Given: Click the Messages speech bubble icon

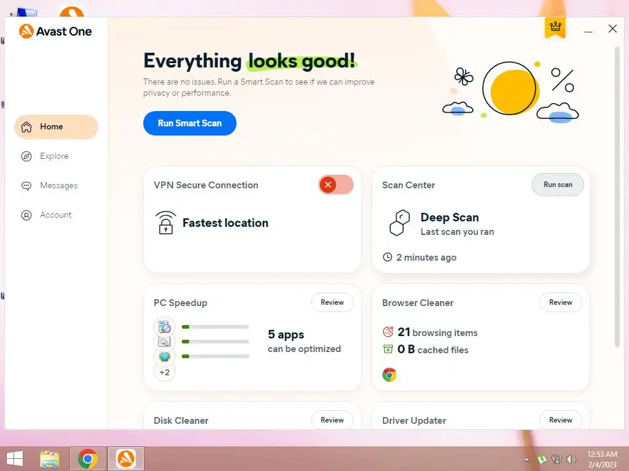Looking at the screenshot, I should pyautogui.click(x=26, y=186).
